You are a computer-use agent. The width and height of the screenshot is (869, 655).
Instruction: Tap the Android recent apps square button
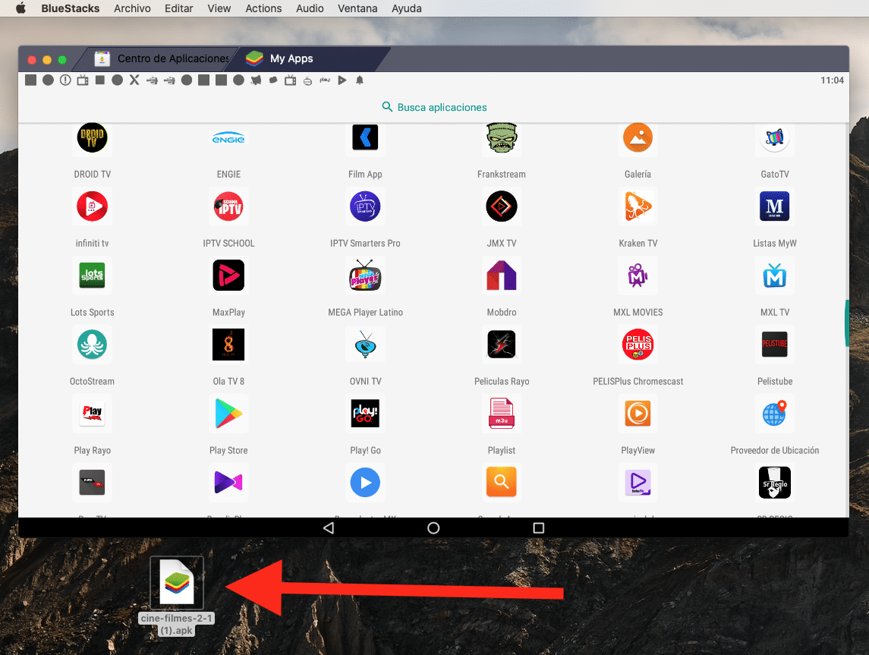539,527
